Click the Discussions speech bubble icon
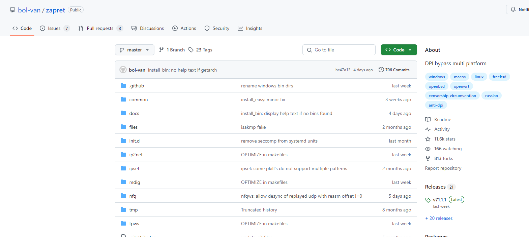Viewport: 529px width, 237px height. 134,28
